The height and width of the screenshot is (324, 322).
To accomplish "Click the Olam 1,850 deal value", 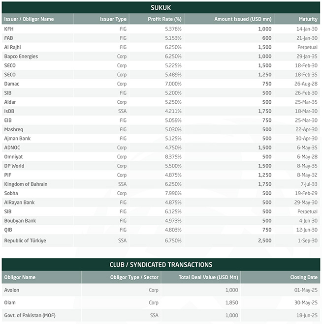I will (232, 303).
